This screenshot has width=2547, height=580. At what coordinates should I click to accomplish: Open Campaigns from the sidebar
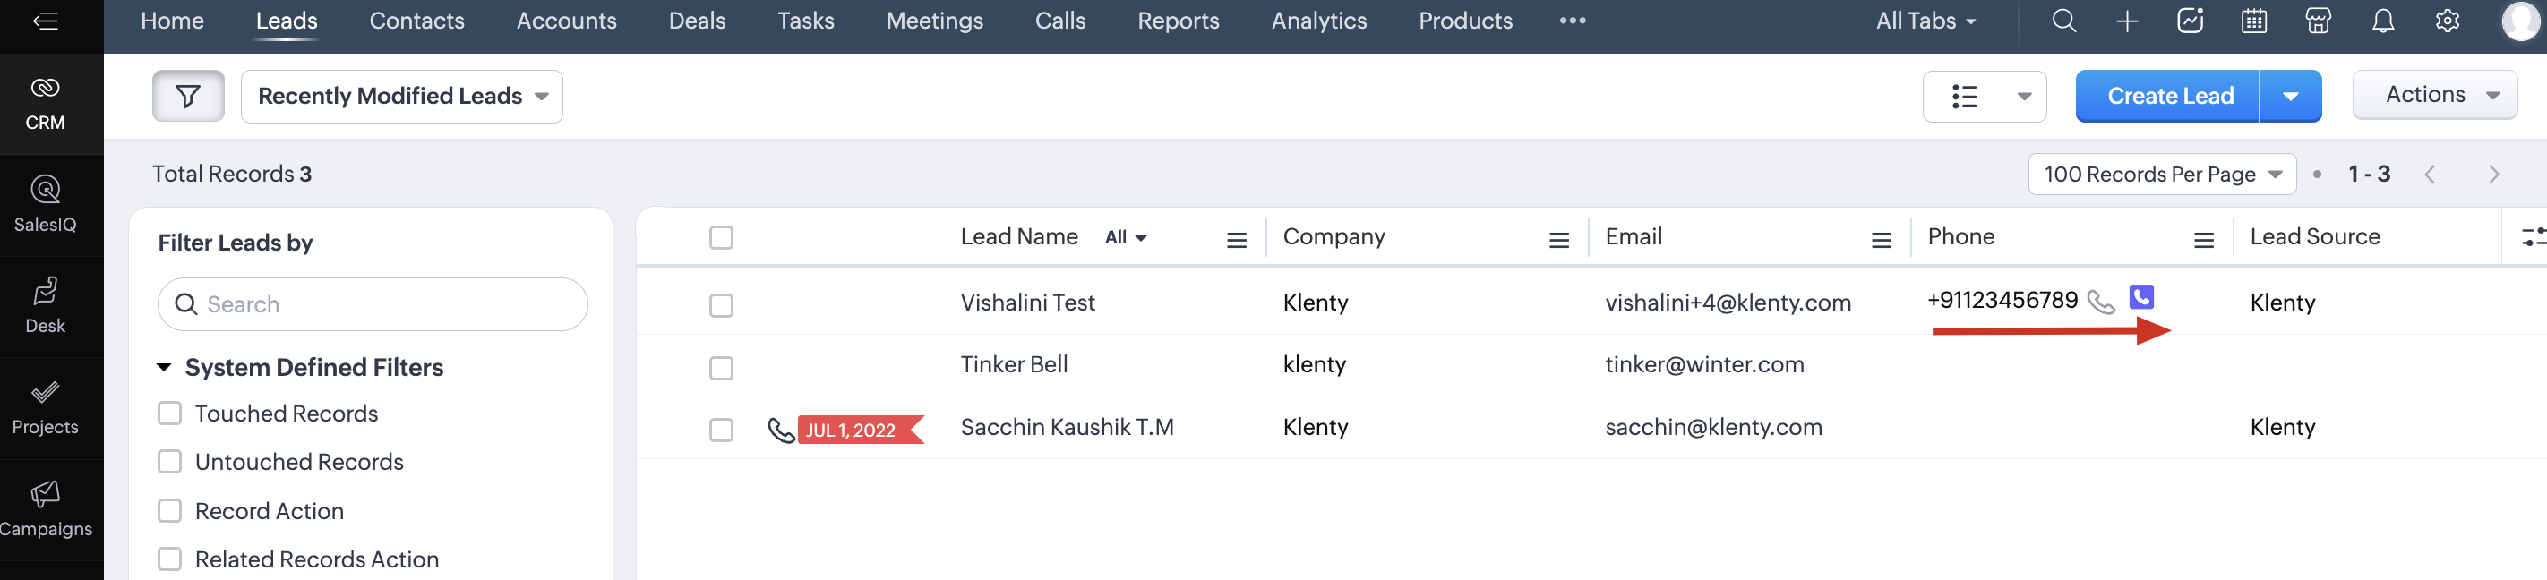[46, 509]
